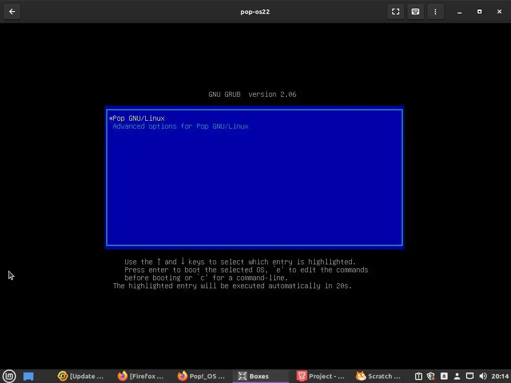Click the automatic boot countdown line
This screenshot has width=511, height=383.
pyautogui.click(x=232, y=286)
